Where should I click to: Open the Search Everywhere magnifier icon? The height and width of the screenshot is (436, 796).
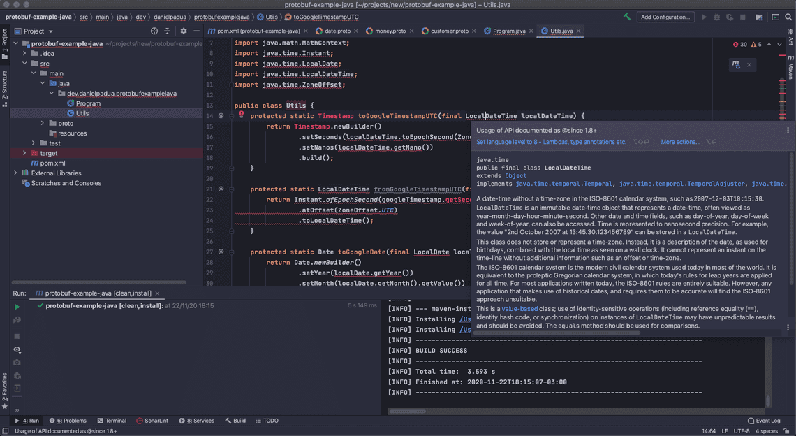pos(789,17)
